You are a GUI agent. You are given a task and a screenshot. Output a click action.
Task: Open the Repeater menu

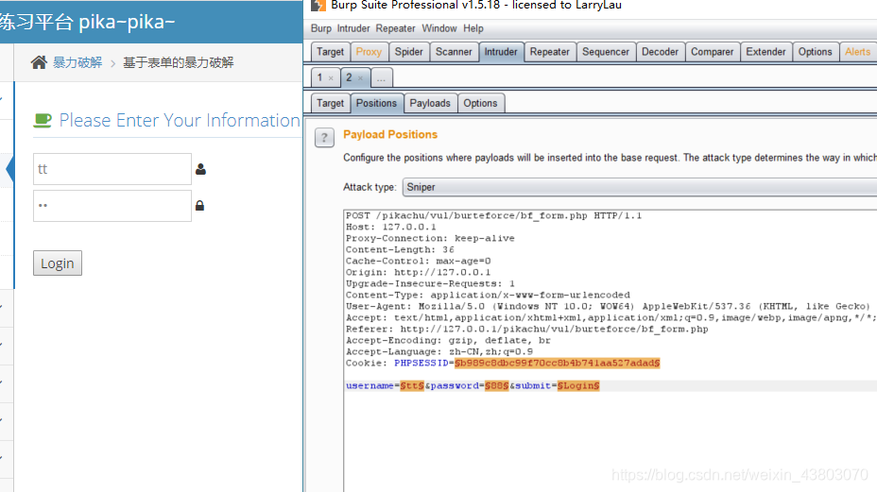pyautogui.click(x=395, y=28)
